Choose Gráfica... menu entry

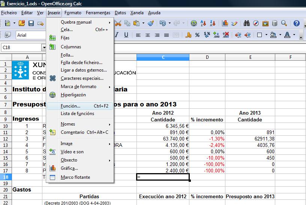click(69, 168)
